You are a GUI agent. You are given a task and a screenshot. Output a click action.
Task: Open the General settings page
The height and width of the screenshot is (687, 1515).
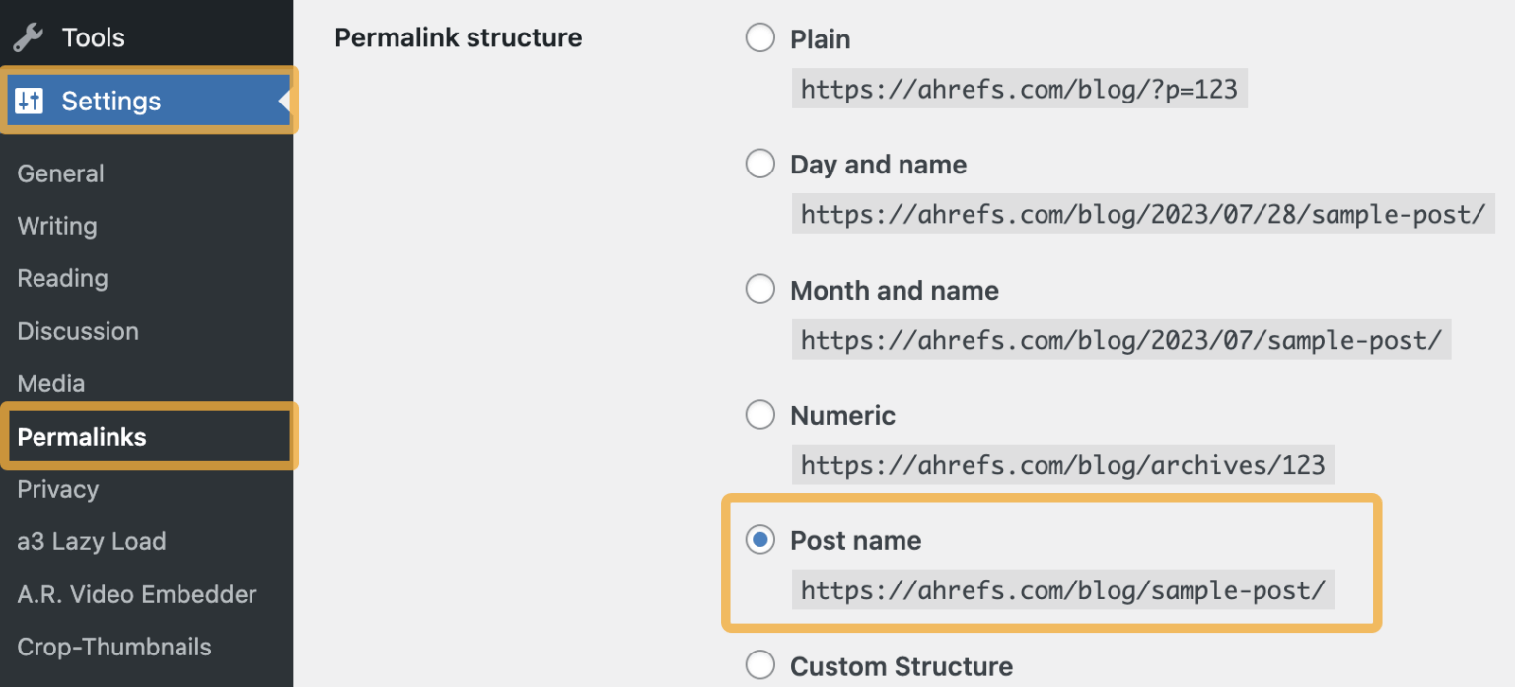(x=60, y=173)
